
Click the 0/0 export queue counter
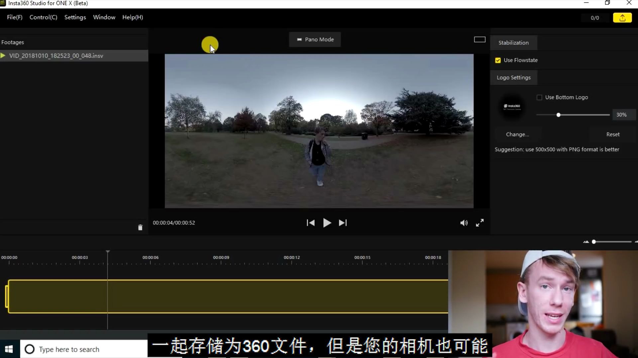coord(595,18)
